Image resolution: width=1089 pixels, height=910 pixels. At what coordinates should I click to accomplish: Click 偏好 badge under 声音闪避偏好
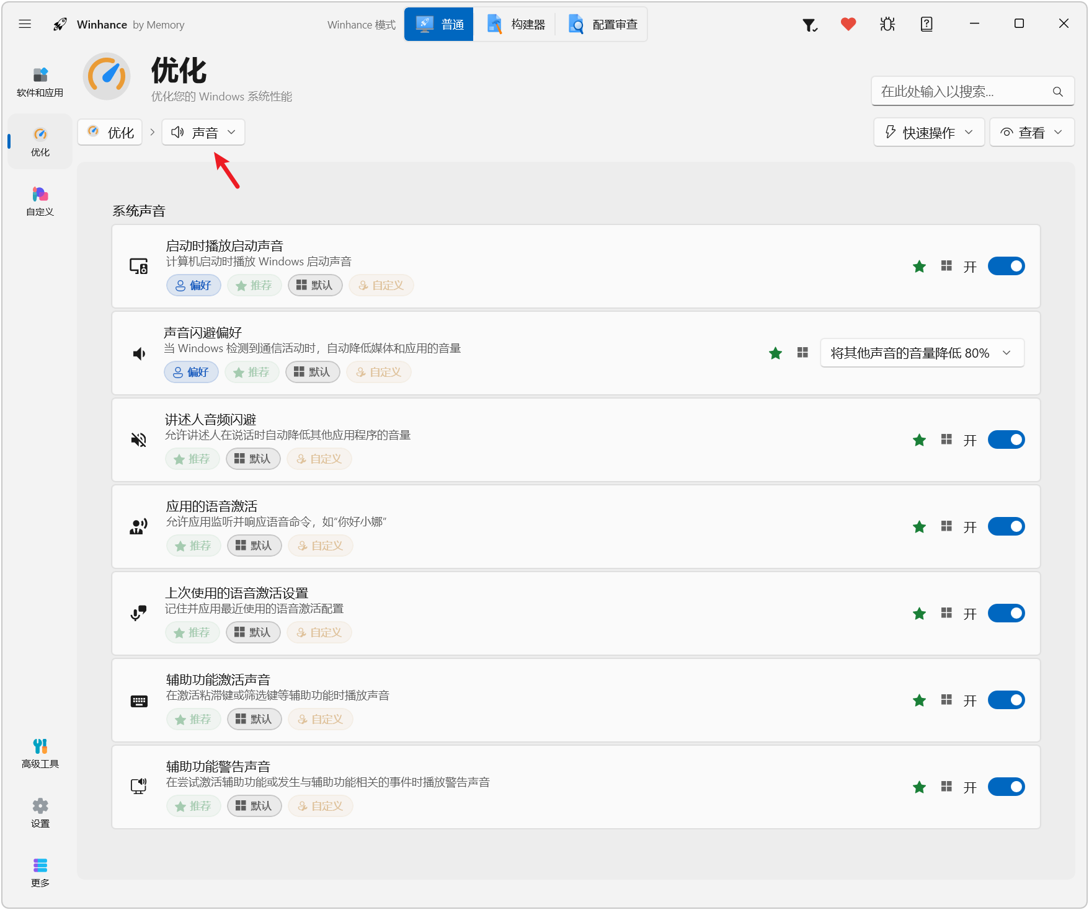[191, 372]
